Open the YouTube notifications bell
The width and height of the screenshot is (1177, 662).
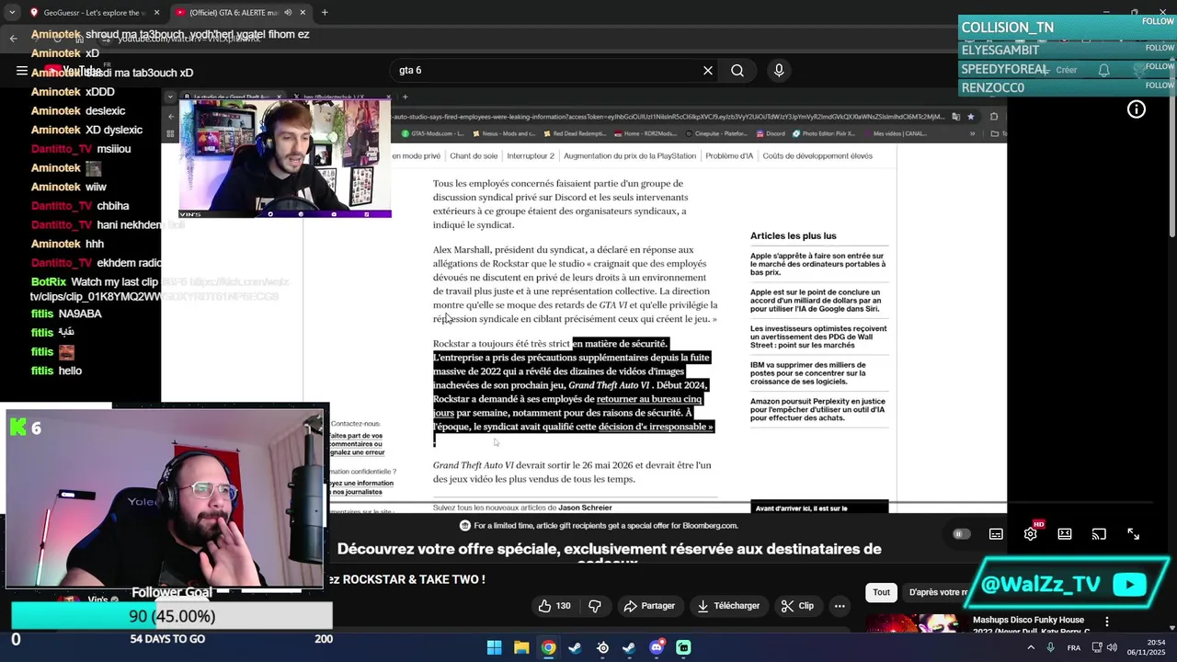pyautogui.click(x=1103, y=70)
